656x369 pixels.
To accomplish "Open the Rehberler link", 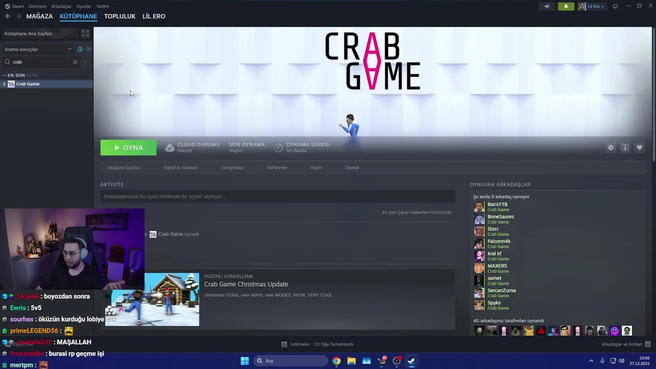I will point(277,168).
